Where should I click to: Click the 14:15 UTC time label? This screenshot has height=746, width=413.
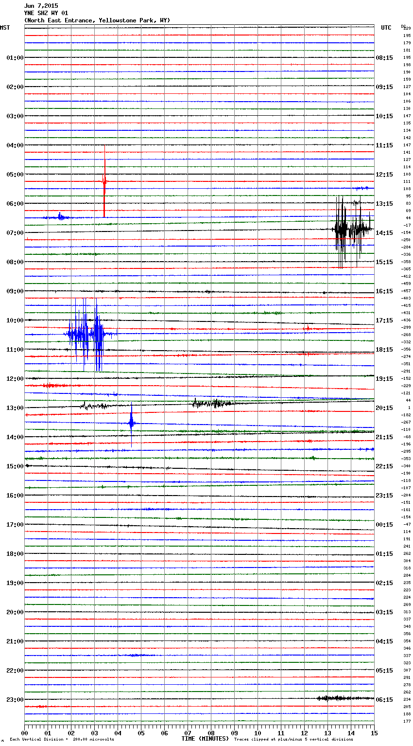click(x=384, y=233)
